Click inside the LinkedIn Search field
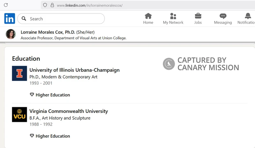 click(x=61, y=18)
